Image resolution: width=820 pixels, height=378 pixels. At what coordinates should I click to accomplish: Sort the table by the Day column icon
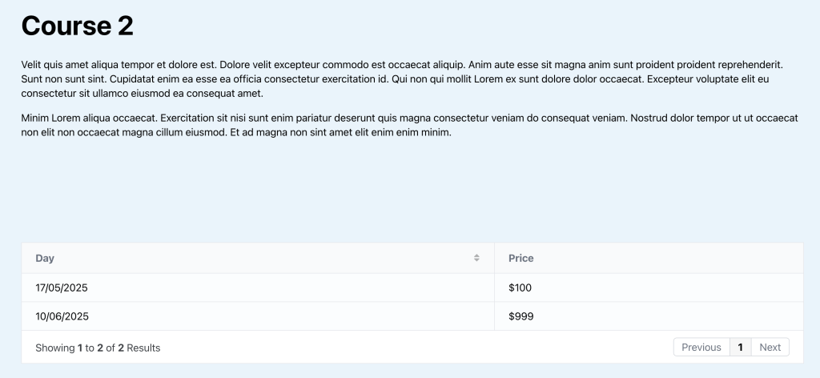click(476, 258)
